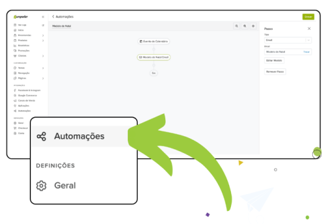Image resolution: width=326 pixels, height=224 pixels.
Task: Expand the Temas submenu chevron
Action: pyautogui.click(x=43, y=68)
